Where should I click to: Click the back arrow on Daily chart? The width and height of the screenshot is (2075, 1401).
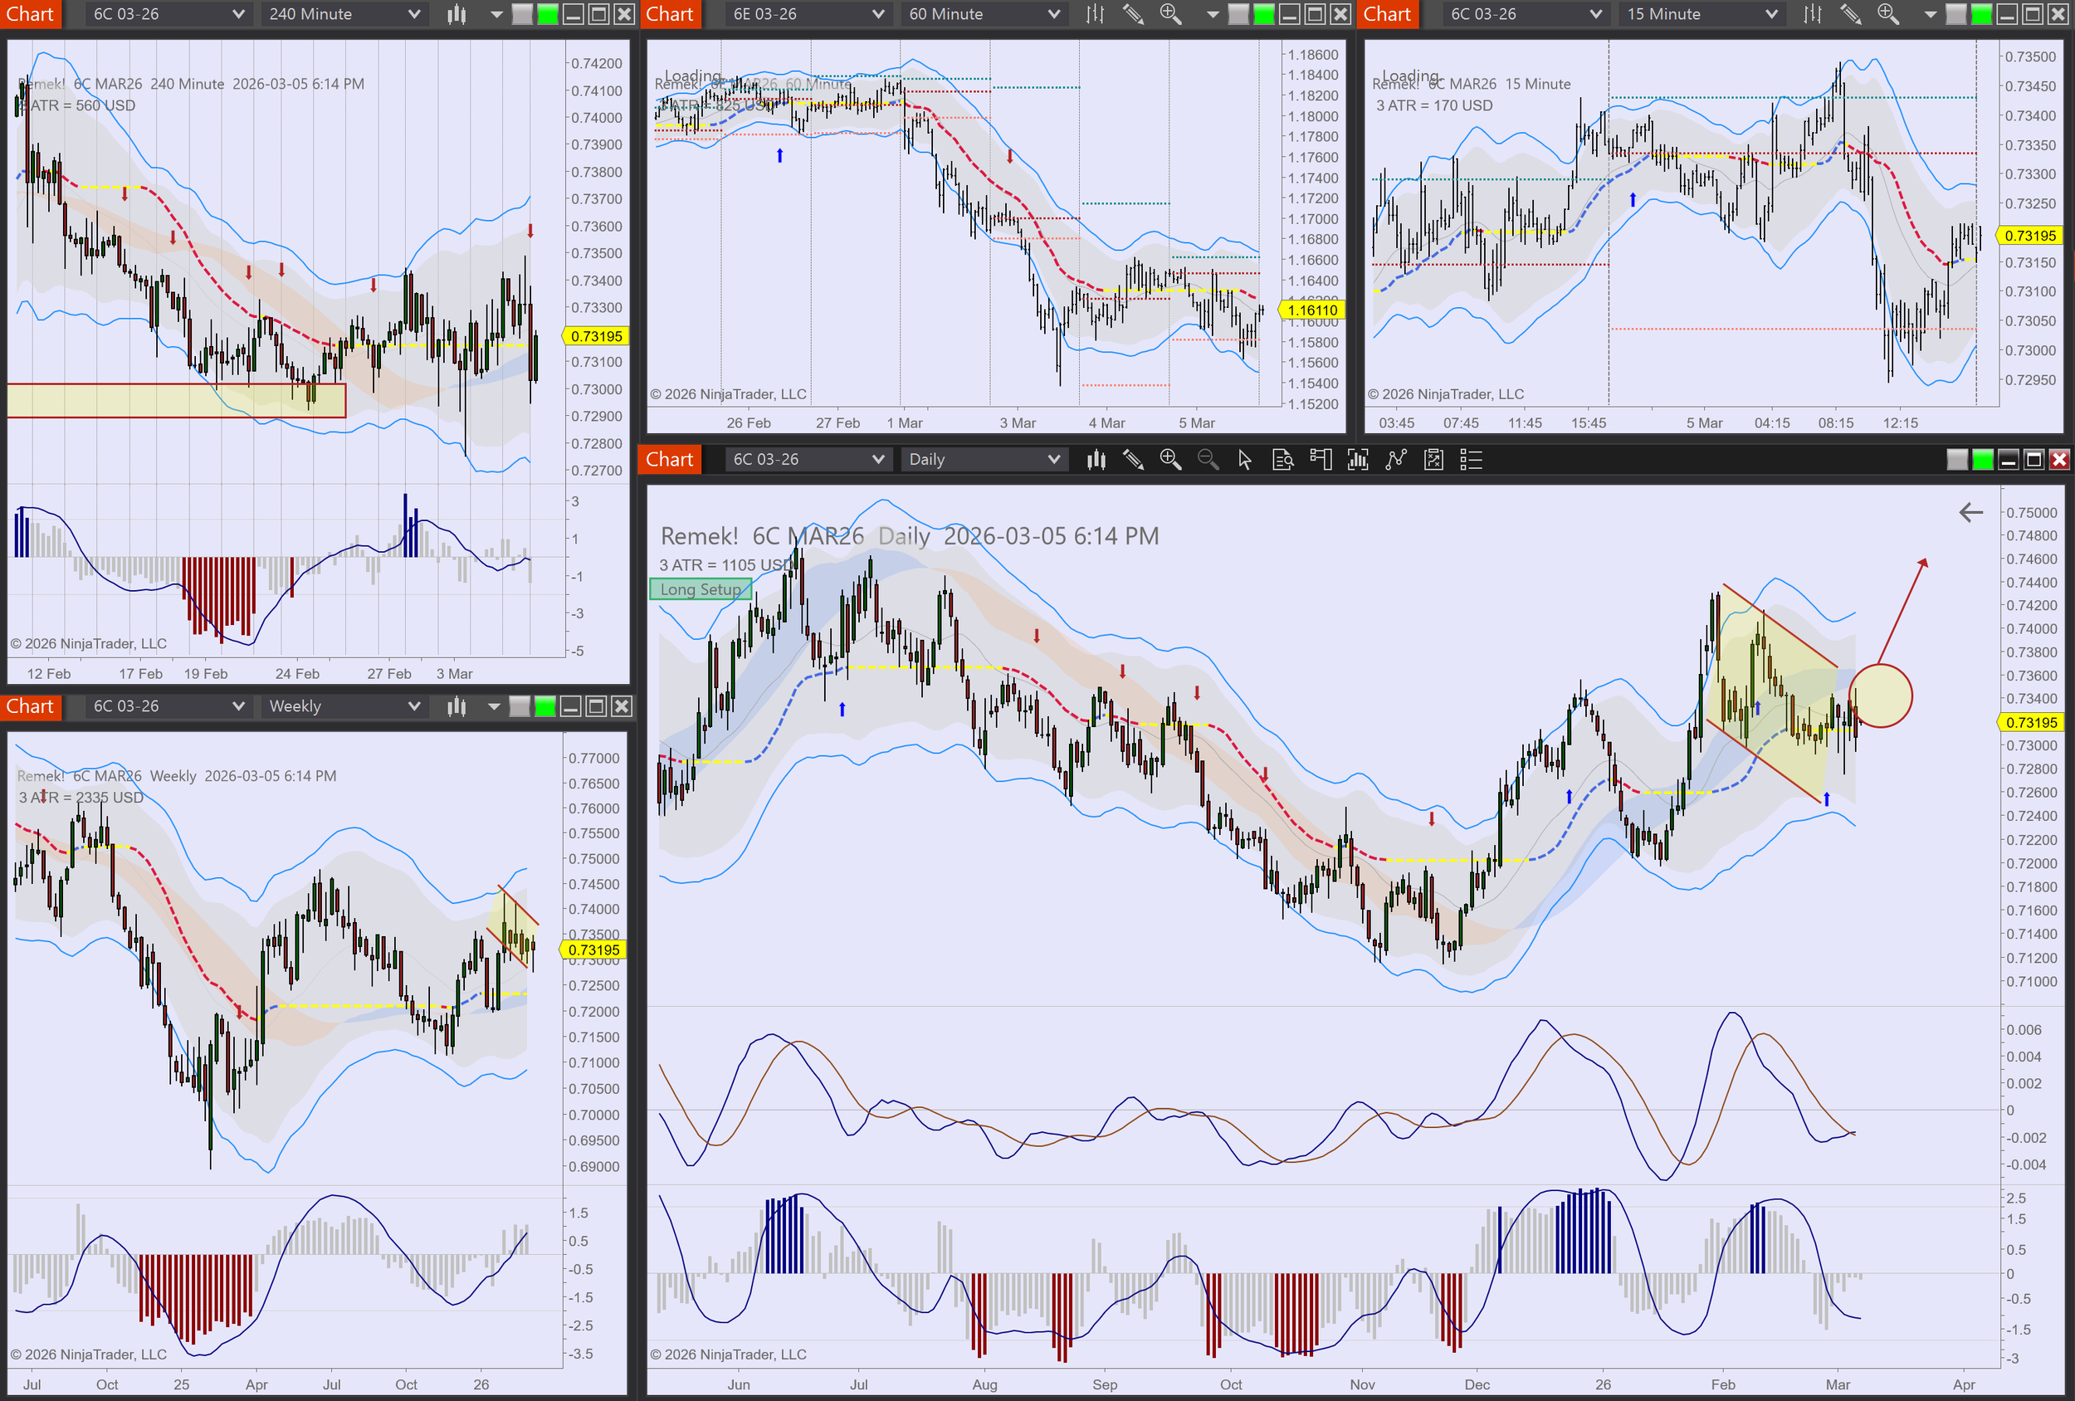point(1970,513)
